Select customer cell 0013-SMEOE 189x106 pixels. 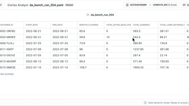tap(8, 67)
